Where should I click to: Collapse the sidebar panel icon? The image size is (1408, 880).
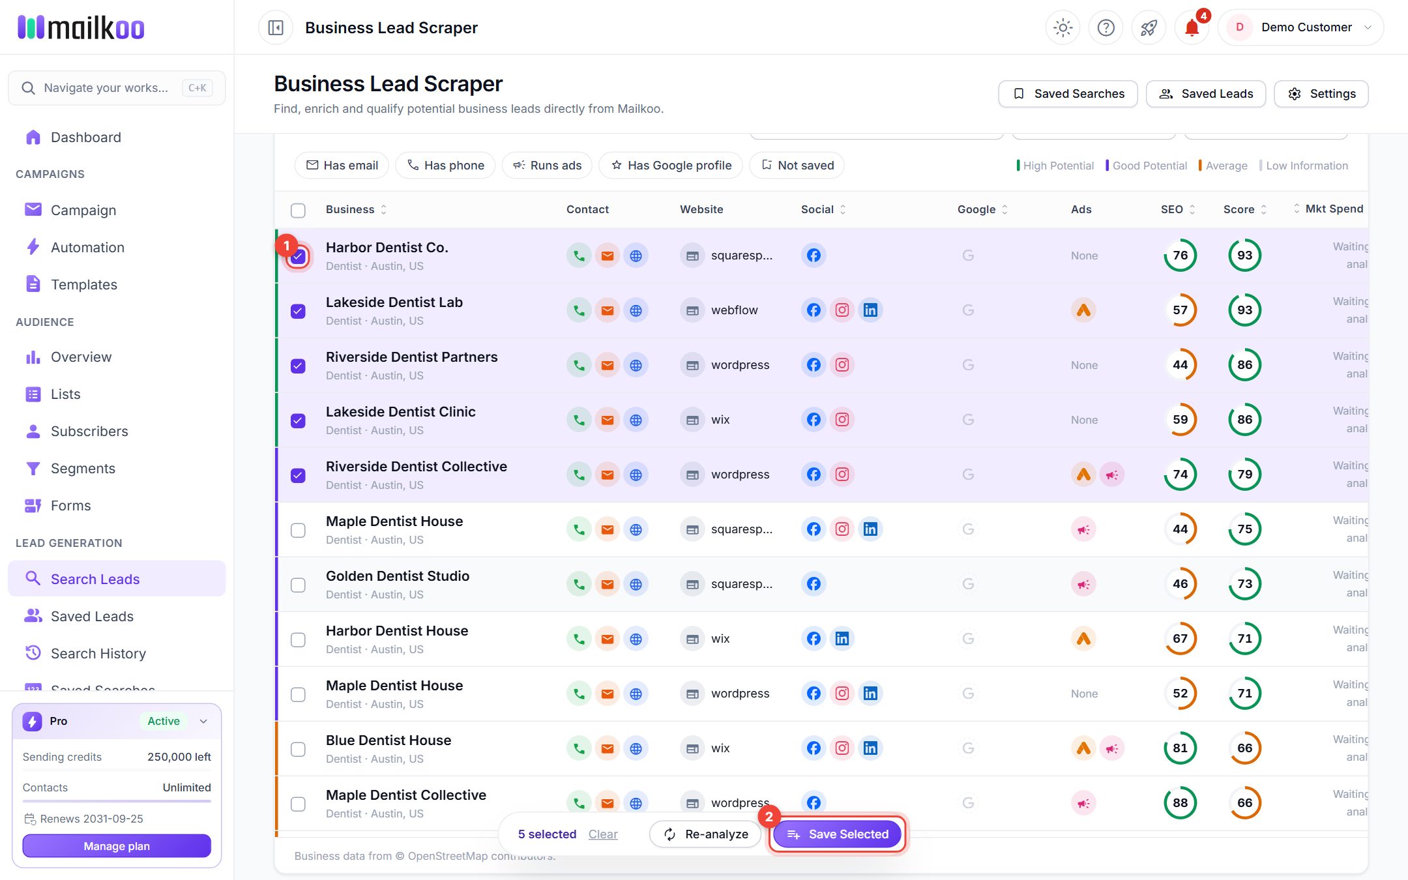pyautogui.click(x=276, y=27)
